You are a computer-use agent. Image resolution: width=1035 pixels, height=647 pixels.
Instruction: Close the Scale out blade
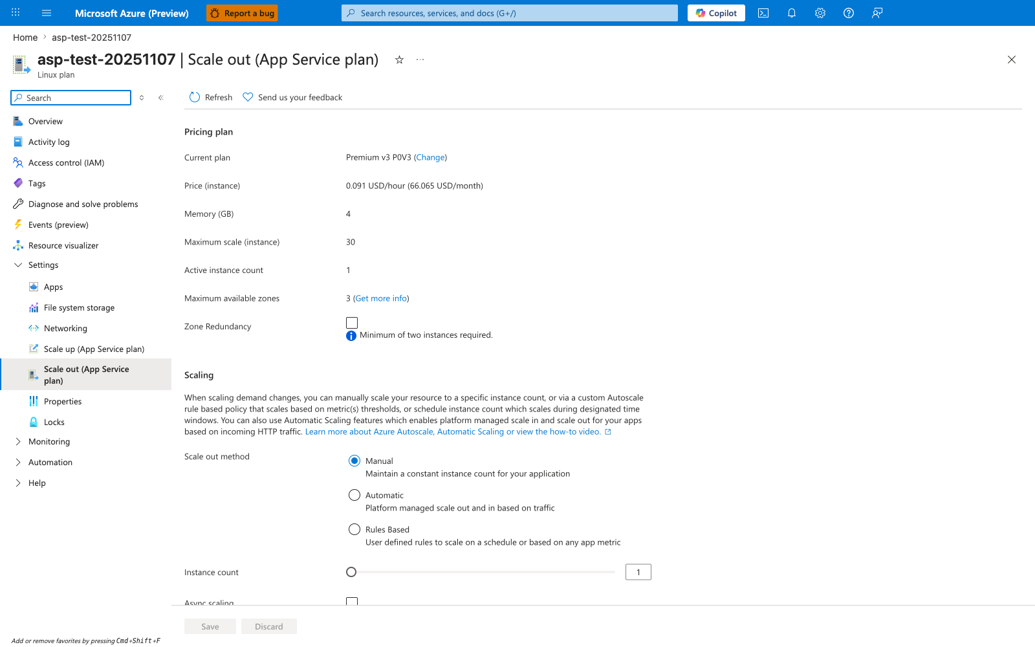pos(1012,60)
